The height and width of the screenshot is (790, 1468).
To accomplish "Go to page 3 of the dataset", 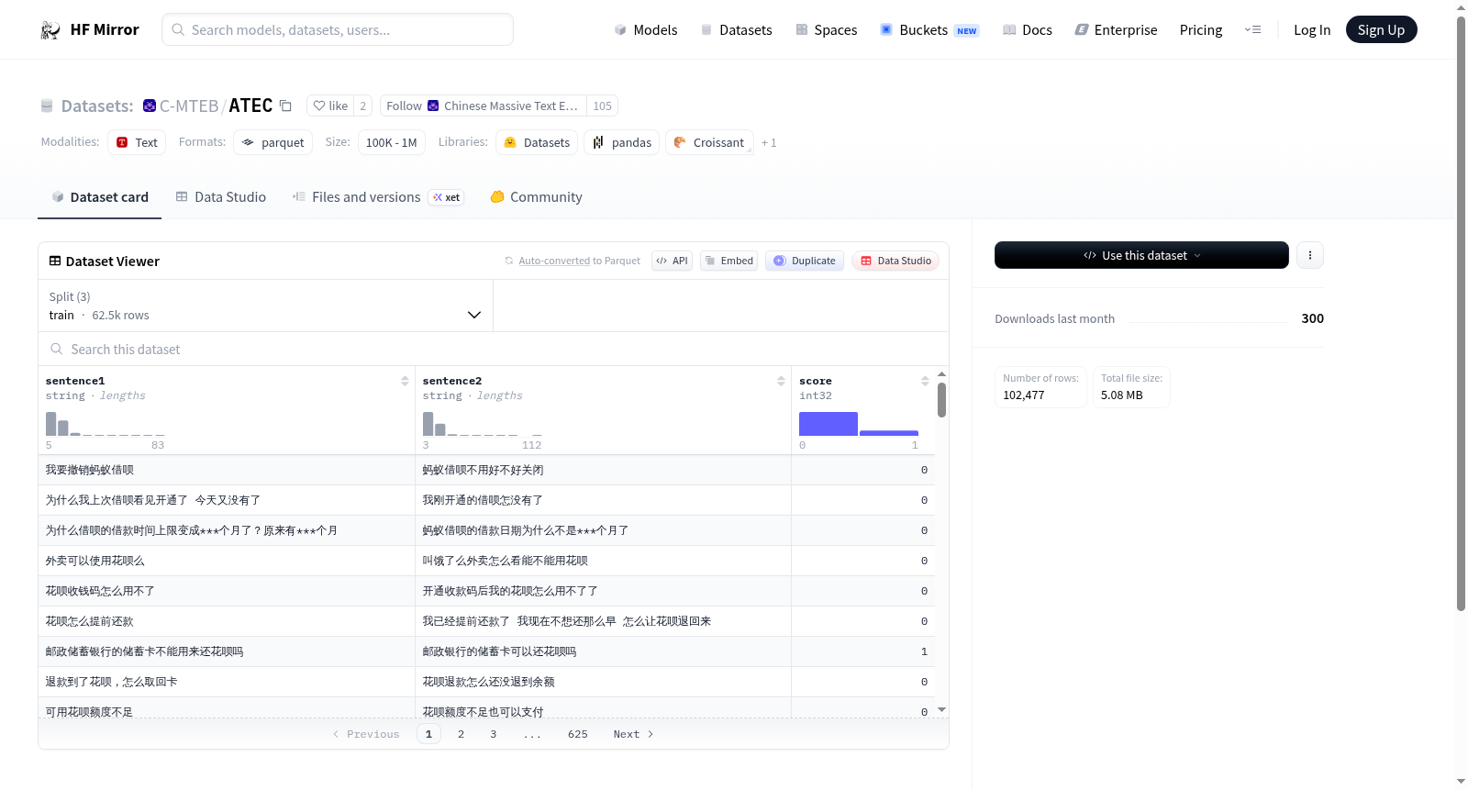I will click(x=494, y=734).
